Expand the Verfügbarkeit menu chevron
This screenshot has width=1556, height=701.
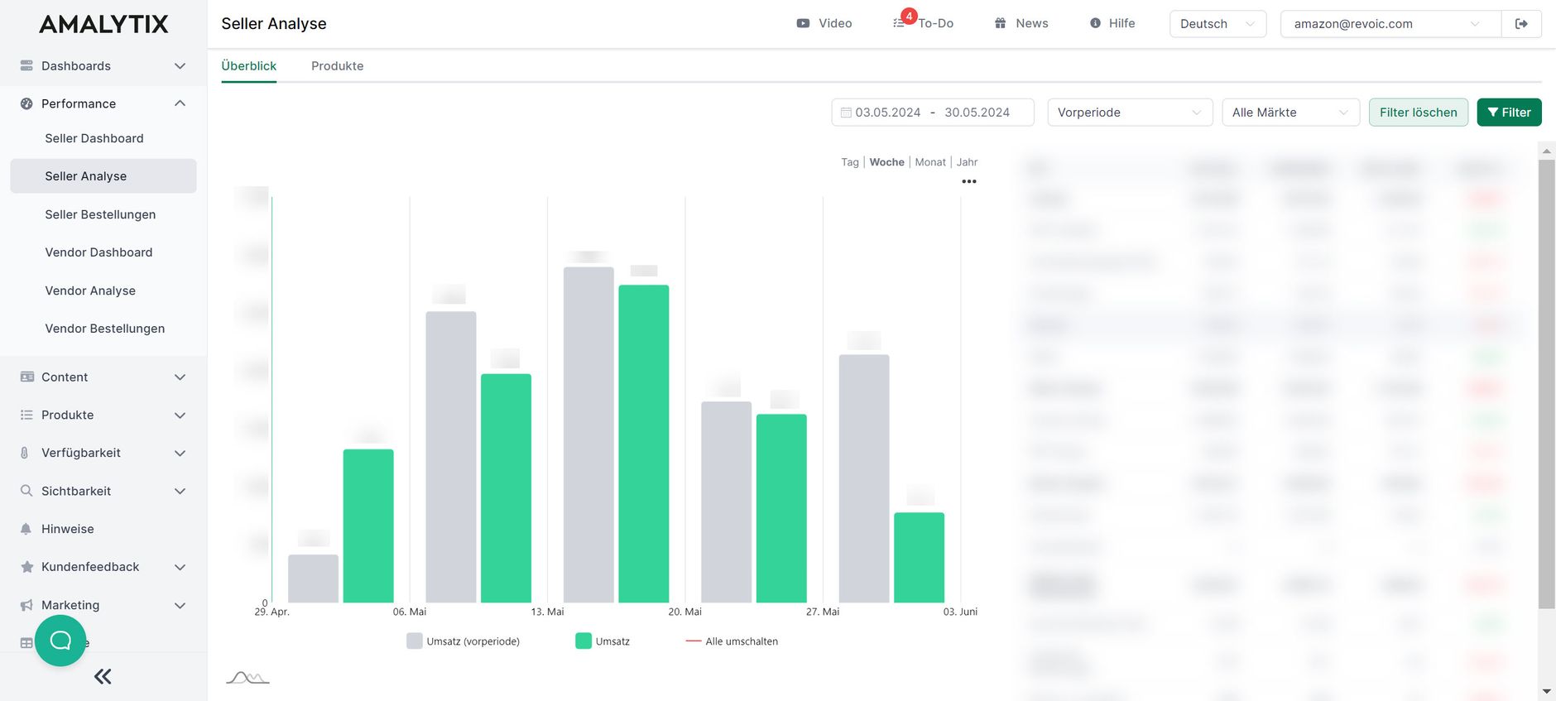tap(180, 453)
